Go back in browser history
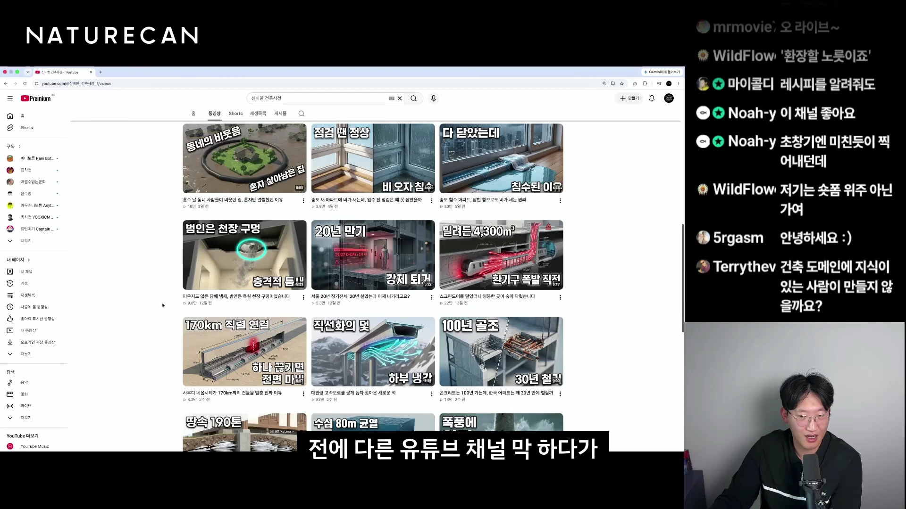 (6, 83)
